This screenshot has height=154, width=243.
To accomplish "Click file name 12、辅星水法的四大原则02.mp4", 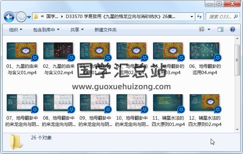I will point(205,121).
